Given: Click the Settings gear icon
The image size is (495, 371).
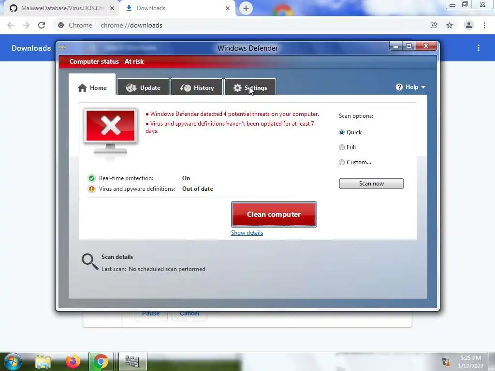Looking at the screenshot, I should (237, 88).
